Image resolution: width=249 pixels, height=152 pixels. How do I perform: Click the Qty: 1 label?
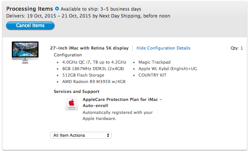pos(237,48)
